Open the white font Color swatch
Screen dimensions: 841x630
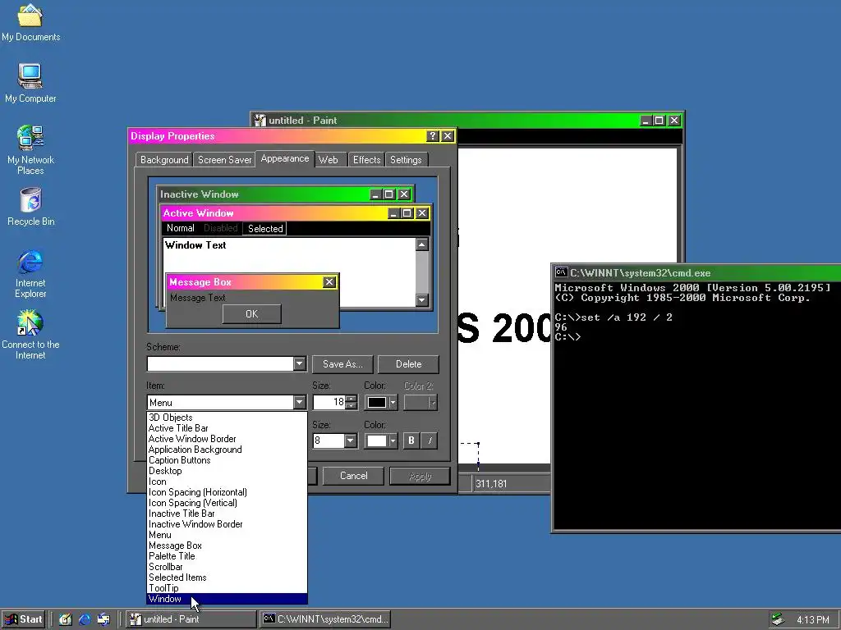tap(381, 441)
